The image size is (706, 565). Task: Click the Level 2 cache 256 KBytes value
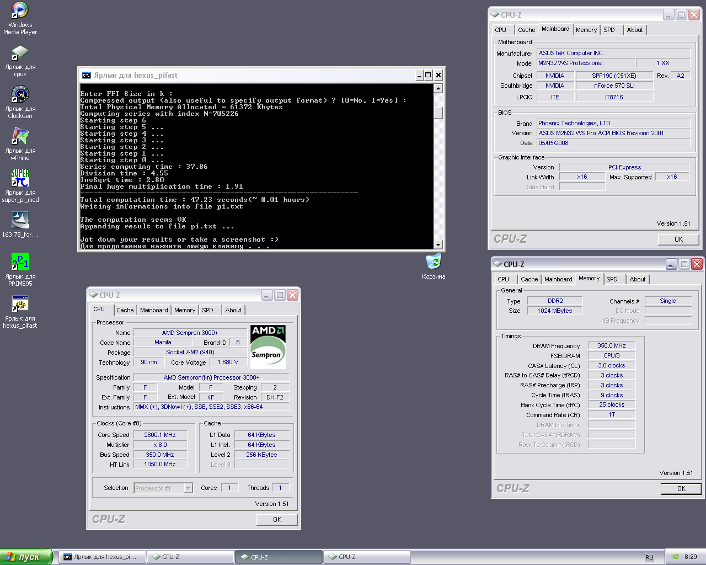tap(262, 455)
